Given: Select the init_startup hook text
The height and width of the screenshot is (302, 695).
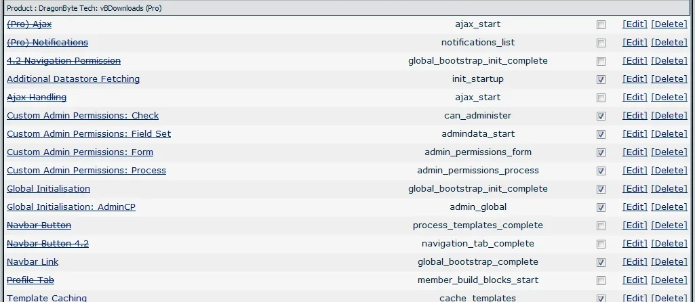Looking at the screenshot, I should tap(478, 79).
